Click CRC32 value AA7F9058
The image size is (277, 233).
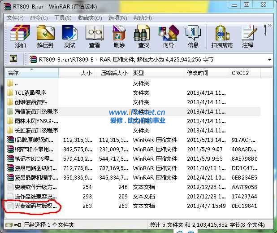244,187
